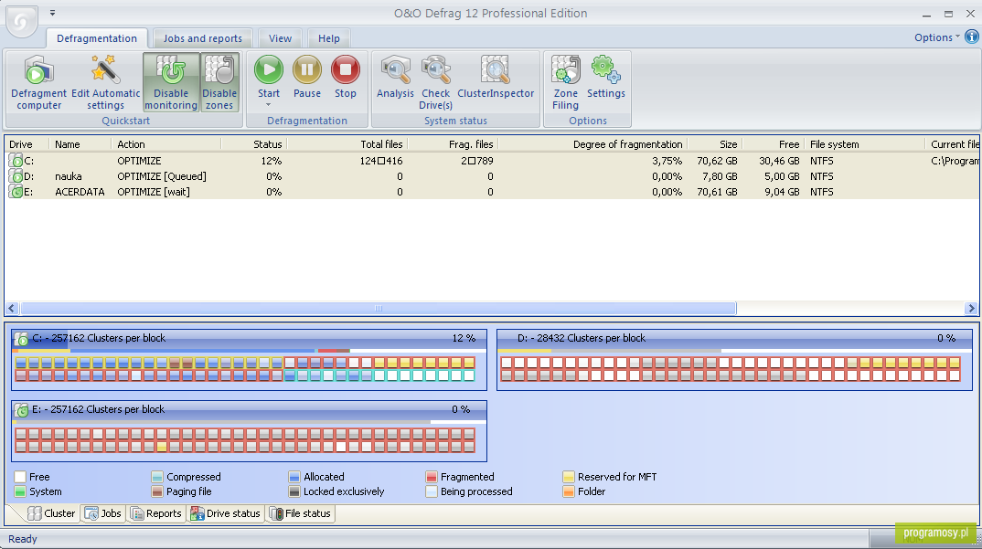The width and height of the screenshot is (982, 549).
Task: Toggle the Disable monitoring button
Action: 171,82
